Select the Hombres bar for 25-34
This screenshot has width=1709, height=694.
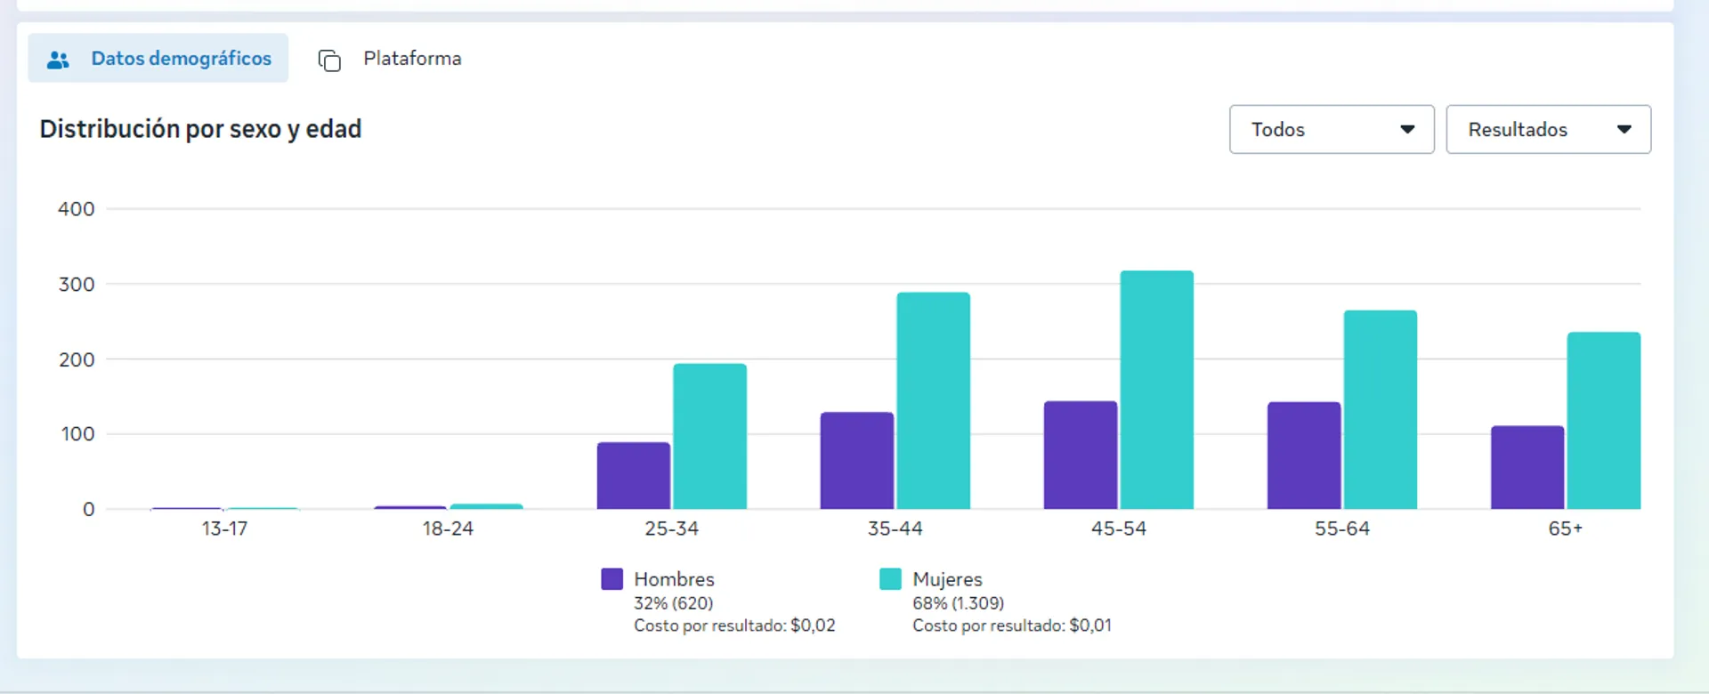point(634,476)
